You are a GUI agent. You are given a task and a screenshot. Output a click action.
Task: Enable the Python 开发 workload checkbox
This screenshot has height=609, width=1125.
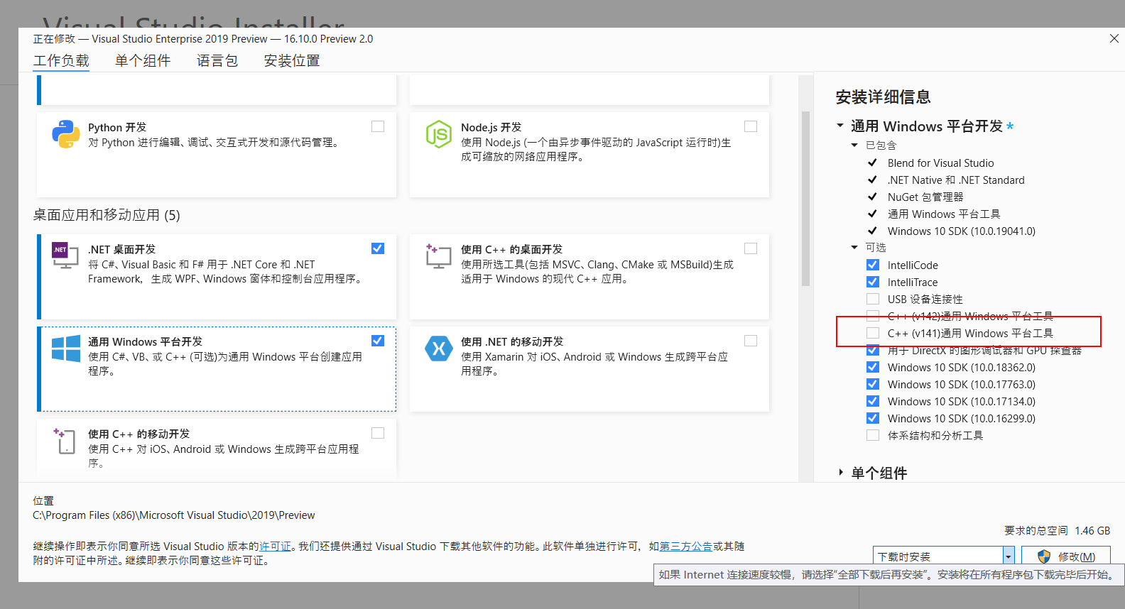tap(378, 126)
